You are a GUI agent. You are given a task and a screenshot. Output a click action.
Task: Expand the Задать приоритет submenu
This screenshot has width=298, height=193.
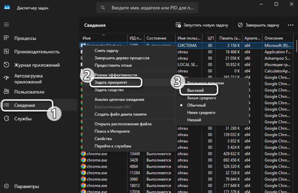(111, 83)
